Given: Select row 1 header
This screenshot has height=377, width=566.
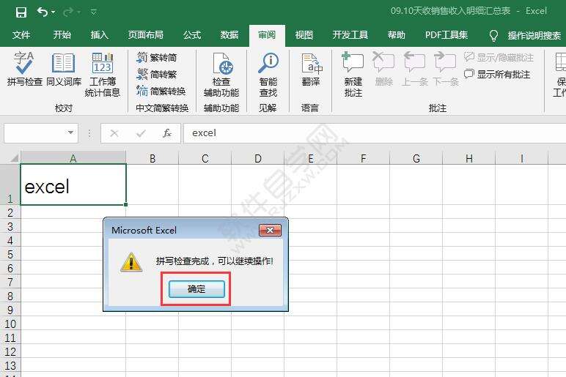Looking at the screenshot, I should tap(10, 184).
